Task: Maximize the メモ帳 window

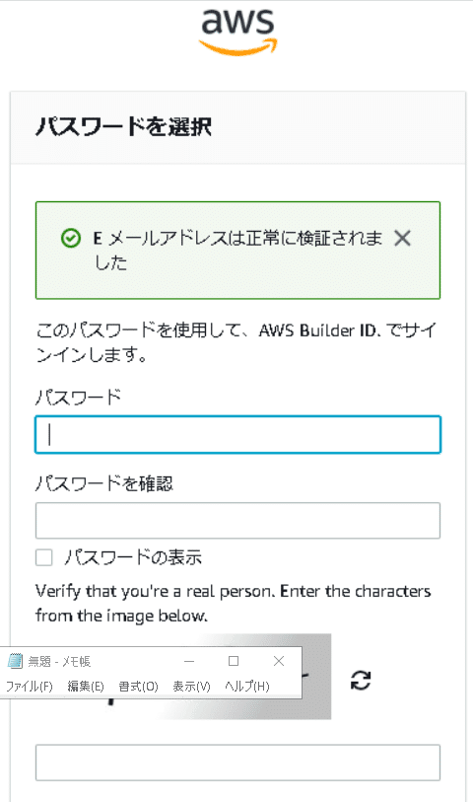Action: (234, 661)
